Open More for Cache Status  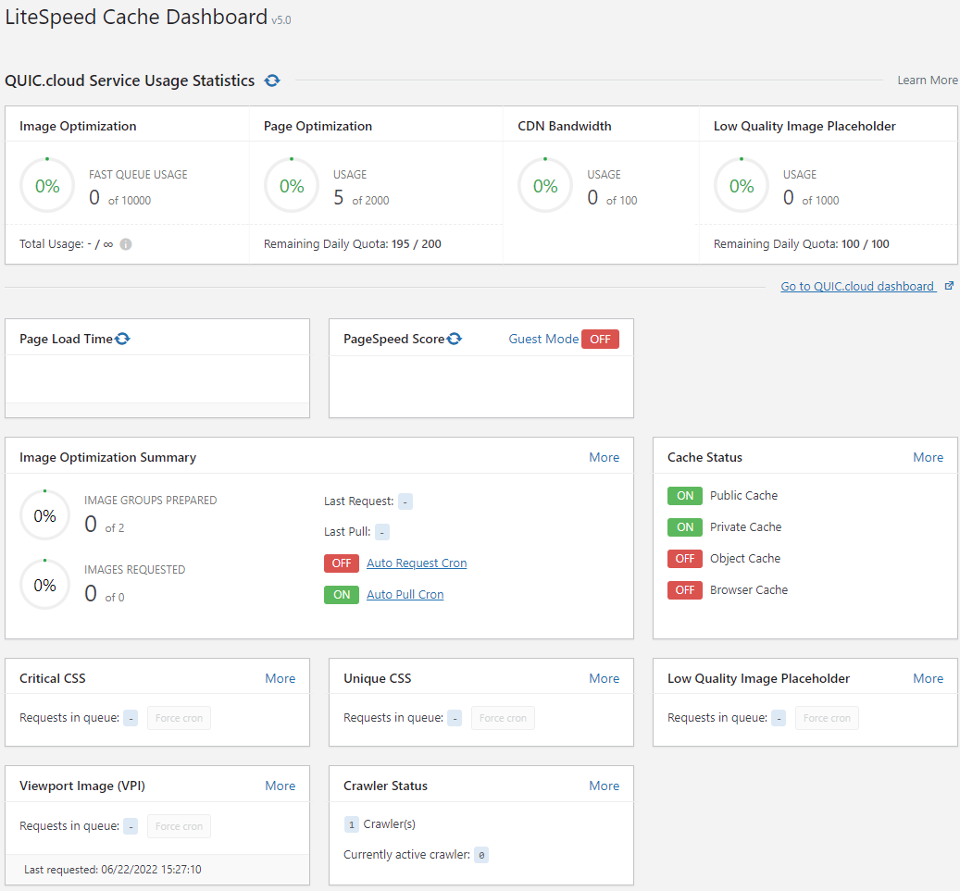coord(928,457)
